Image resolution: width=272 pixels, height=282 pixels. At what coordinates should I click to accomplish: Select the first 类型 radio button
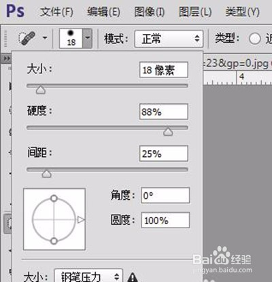255,39
